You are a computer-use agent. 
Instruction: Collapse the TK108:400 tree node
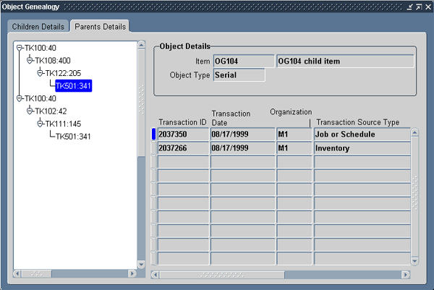coord(30,60)
